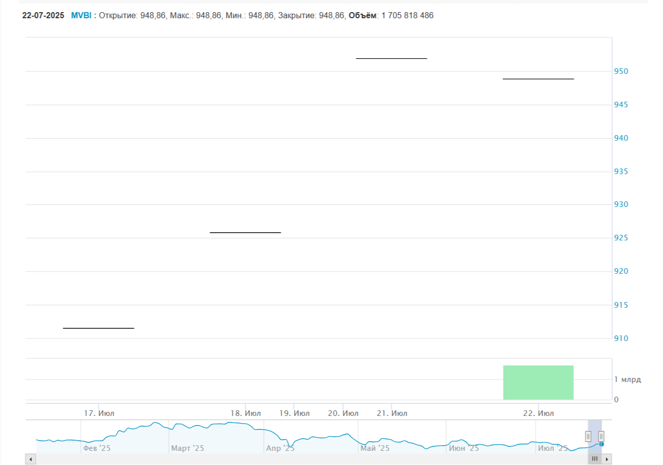
Task: Click the 18 July price line near 926
Action: point(245,232)
